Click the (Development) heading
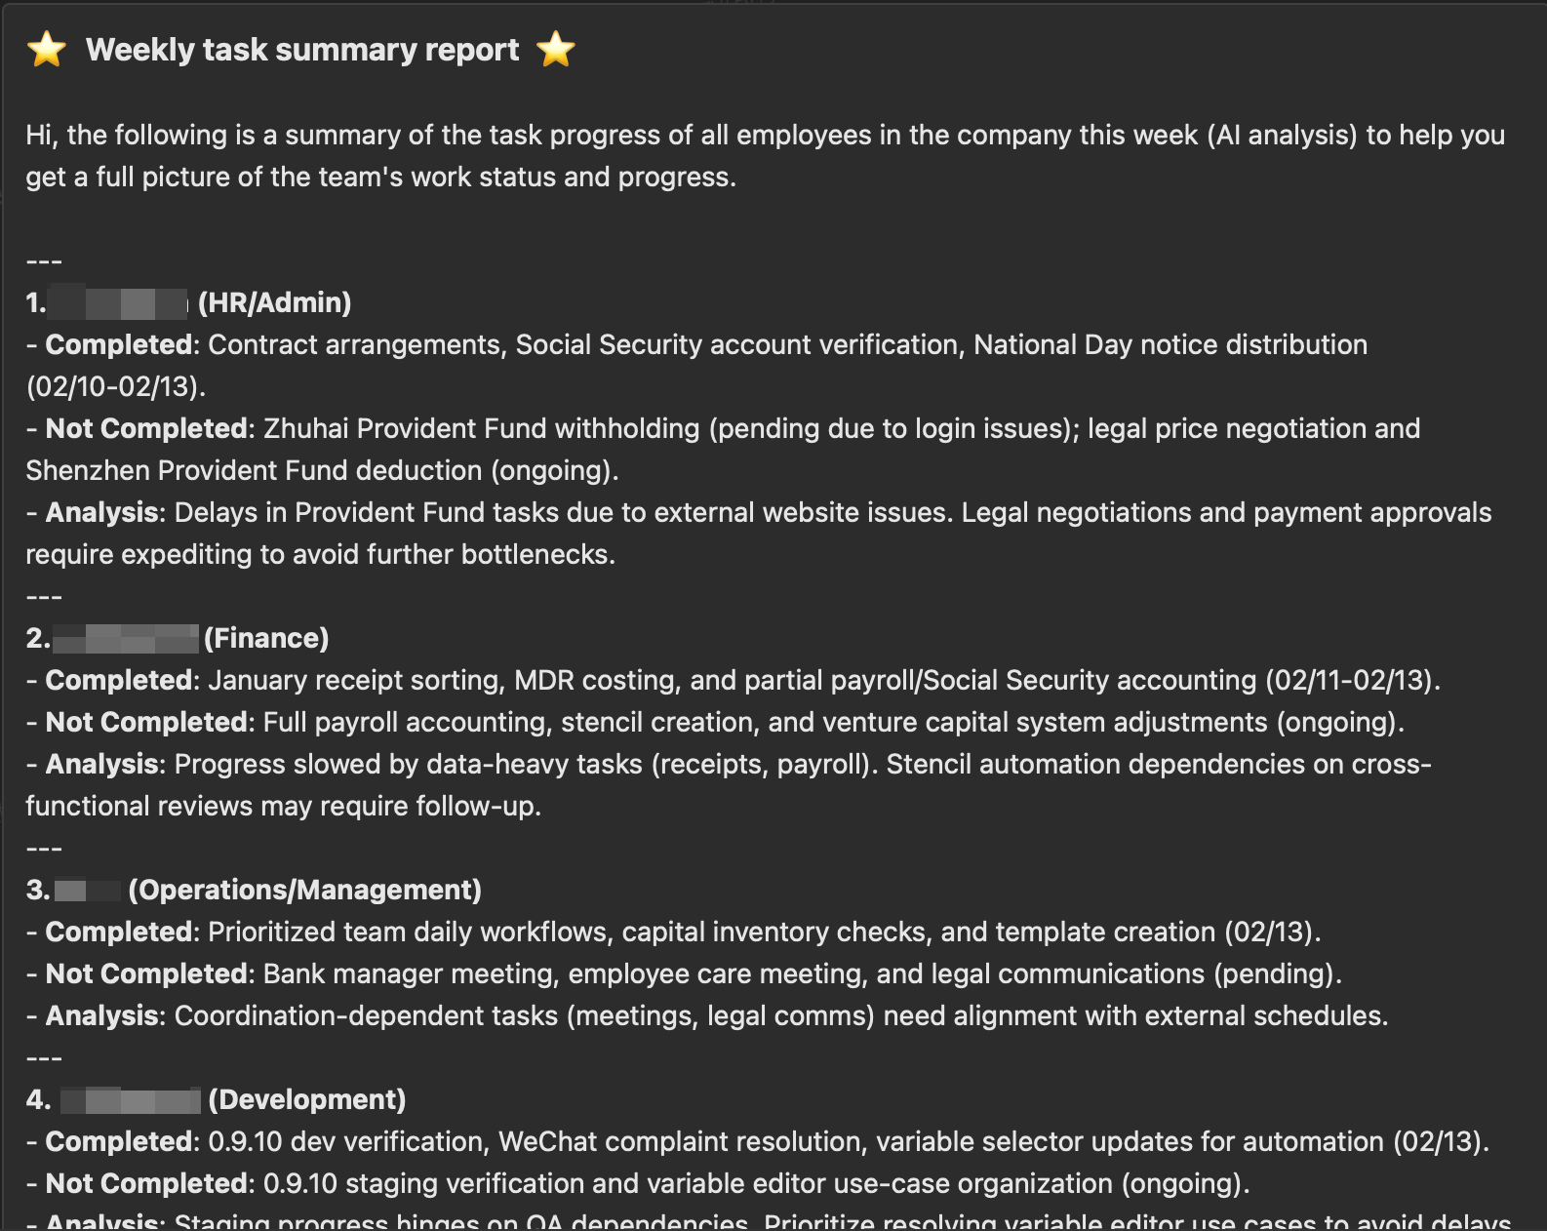The height and width of the screenshot is (1231, 1547). click(307, 1100)
